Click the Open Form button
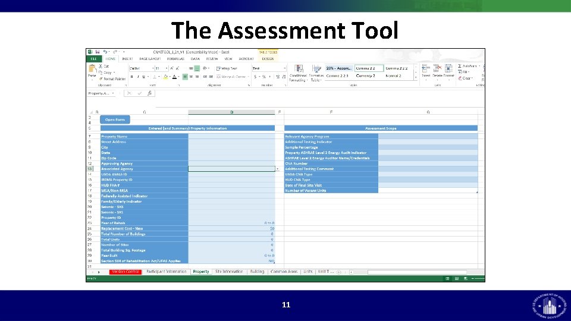This screenshot has width=571, height=321. click(115, 119)
